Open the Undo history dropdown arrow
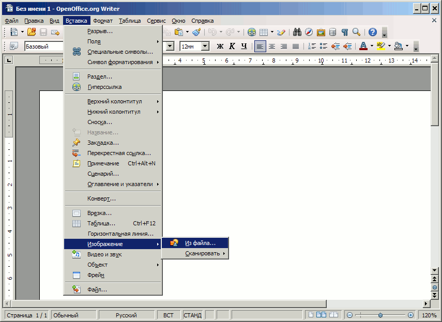The width and height of the screenshot is (442, 322). point(221,32)
